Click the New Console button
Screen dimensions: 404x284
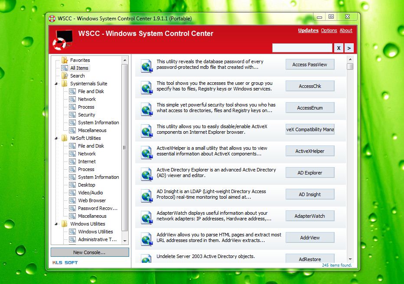coord(90,252)
